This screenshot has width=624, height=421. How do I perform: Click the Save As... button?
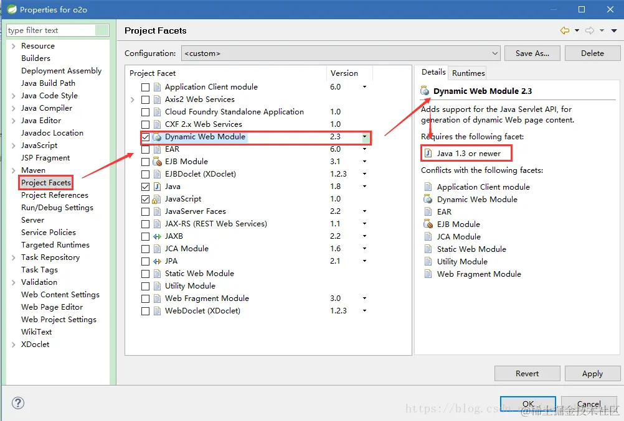[532, 53]
